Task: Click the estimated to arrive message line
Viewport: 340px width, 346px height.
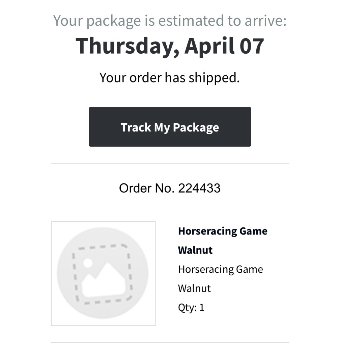Action: 170,21
